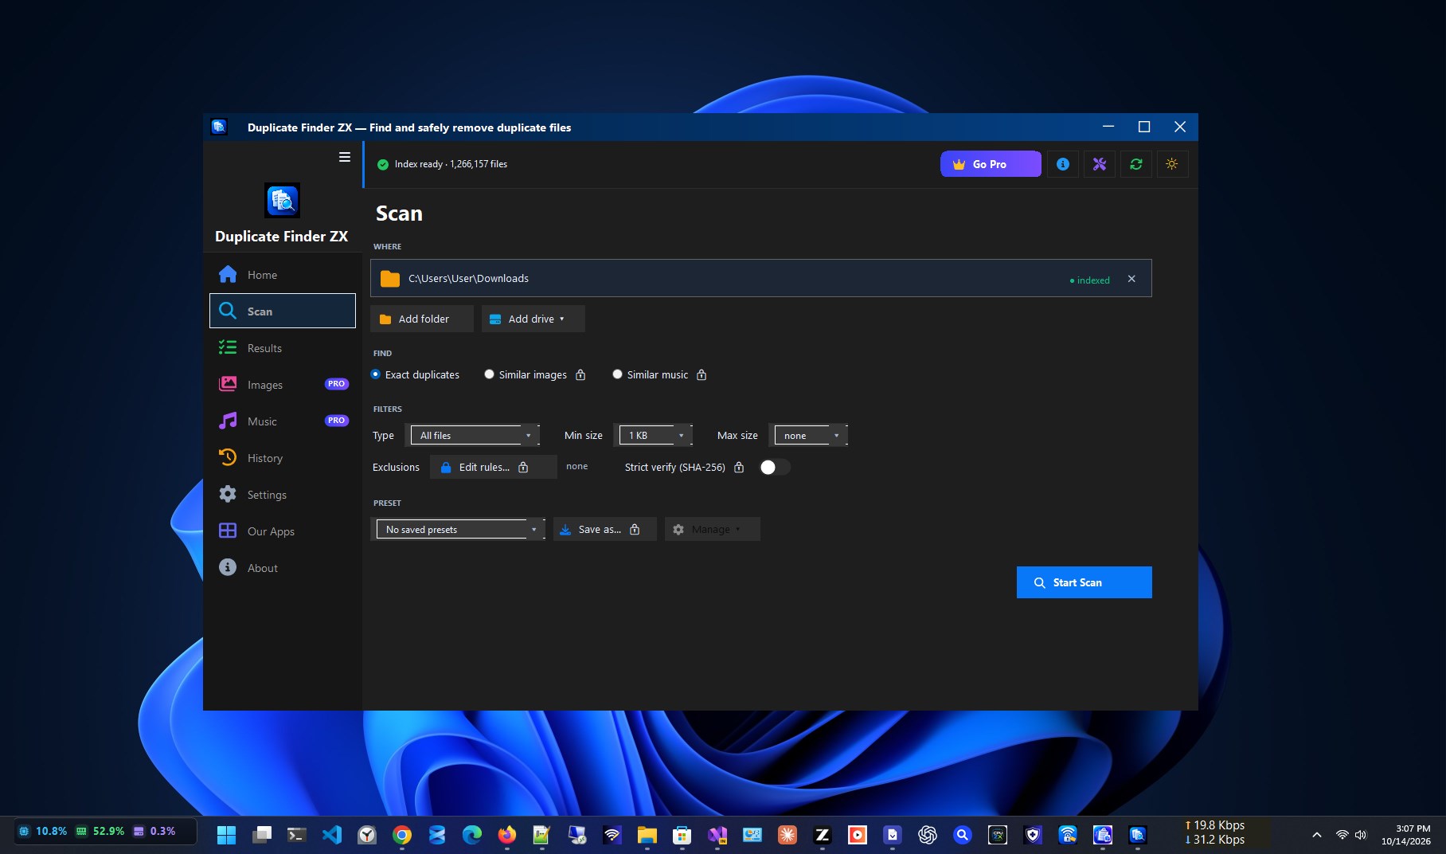Open Music PRO section in sidebar
Screen dimensions: 1446x854
283,421
